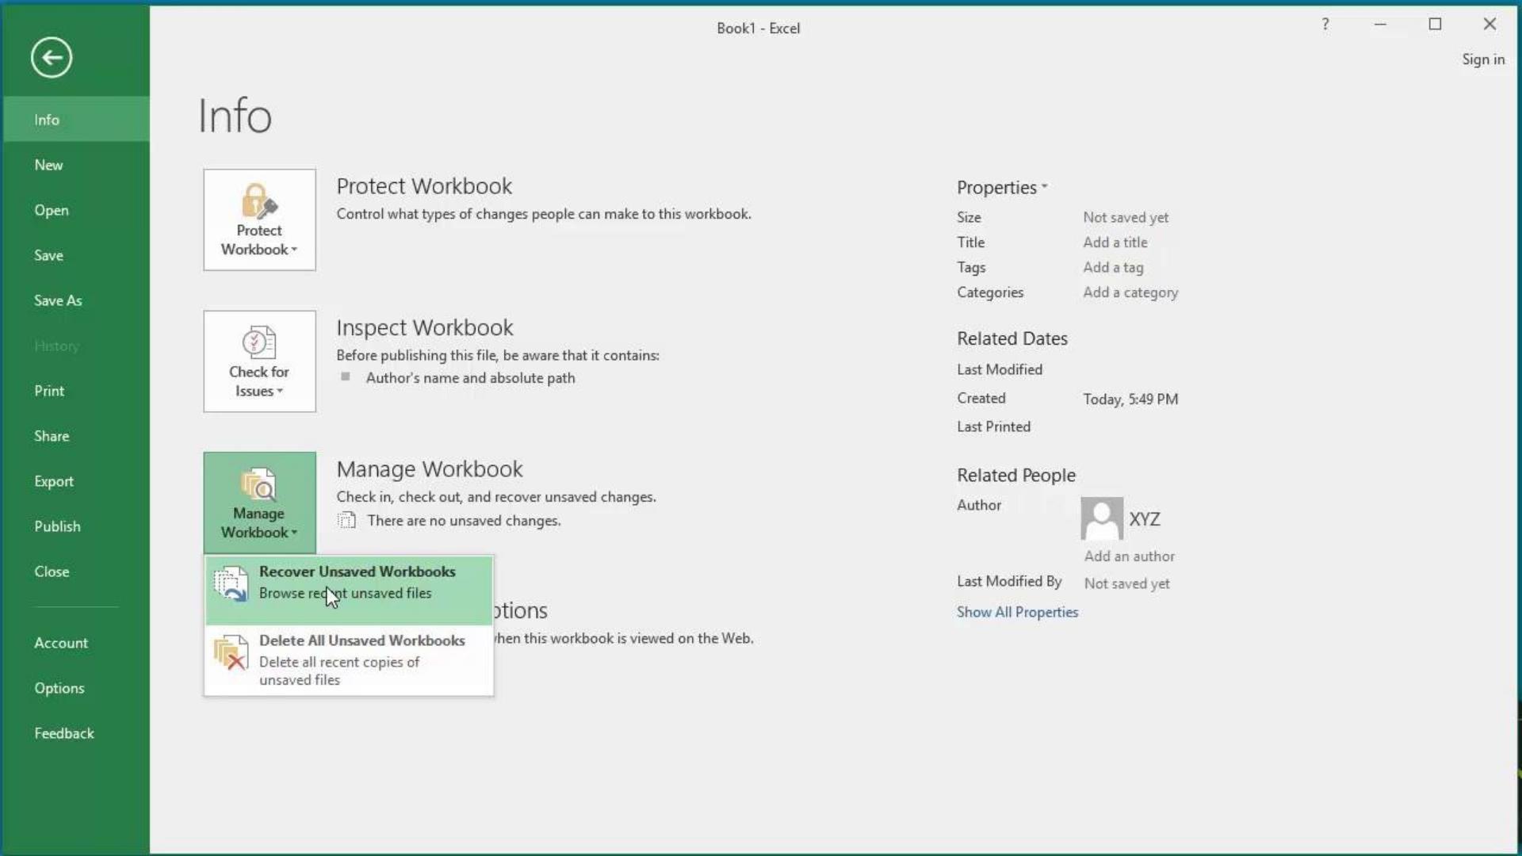Click the Add a category field
Viewport: 1522px width, 856px height.
point(1130,292)
